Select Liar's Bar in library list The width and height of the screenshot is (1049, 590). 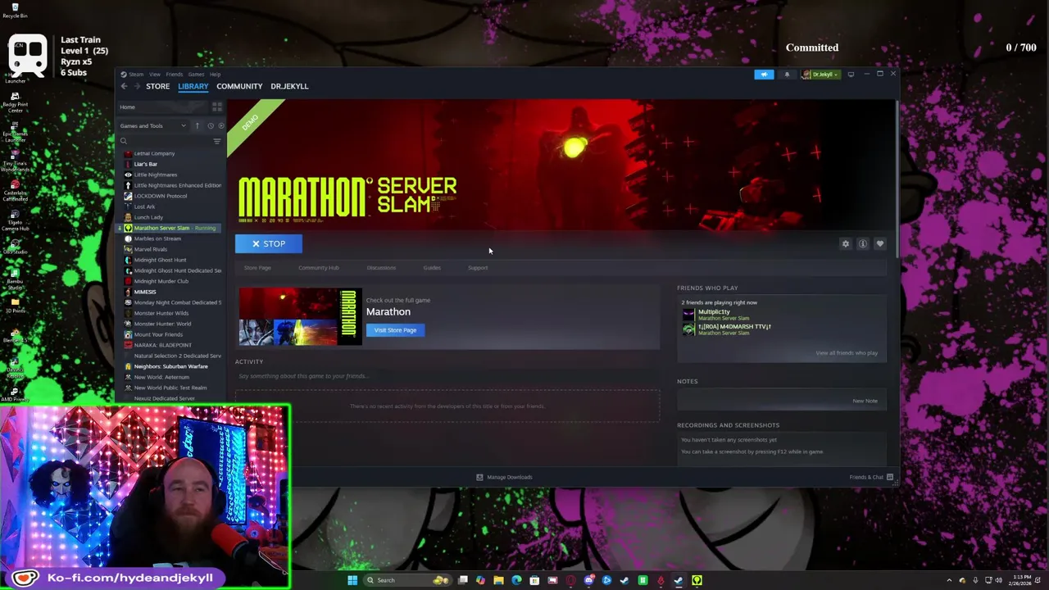(145, 164)
